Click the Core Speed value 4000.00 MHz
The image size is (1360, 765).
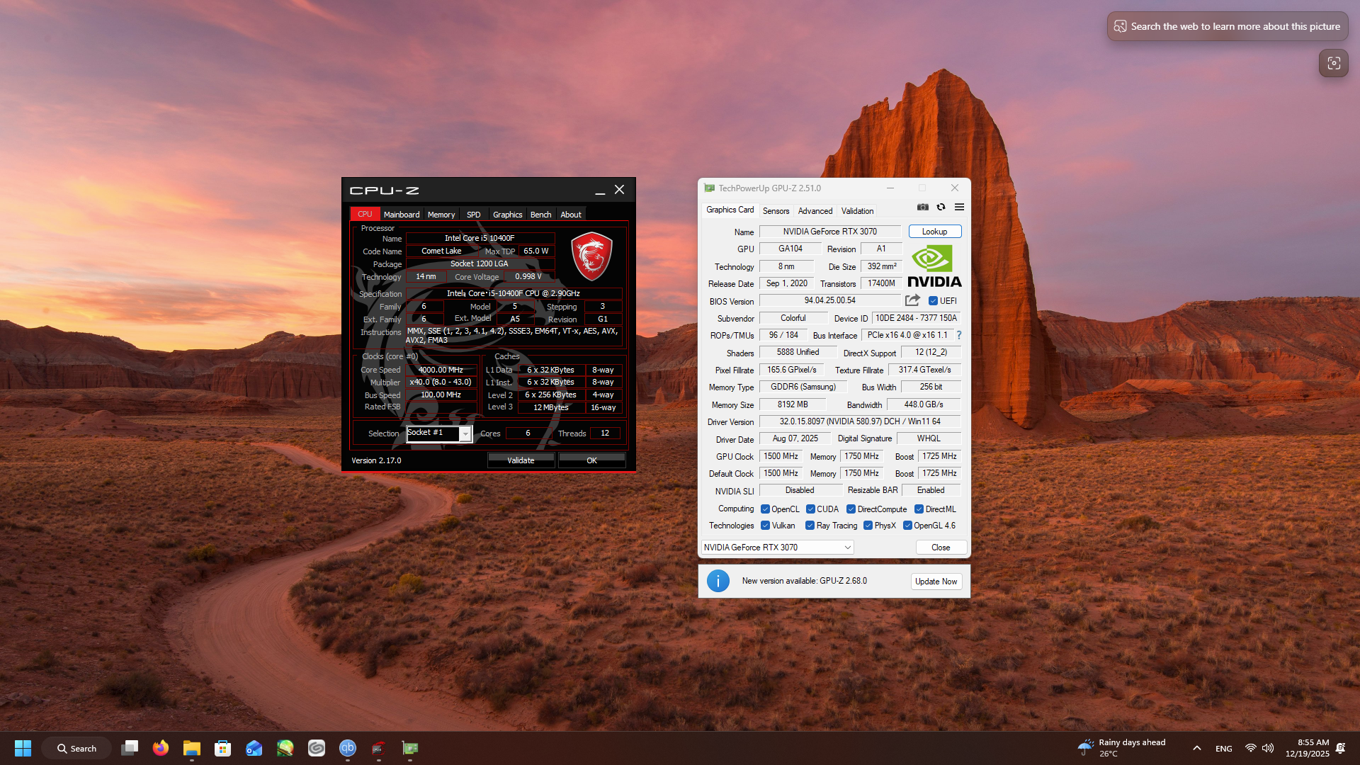(441, 370)
